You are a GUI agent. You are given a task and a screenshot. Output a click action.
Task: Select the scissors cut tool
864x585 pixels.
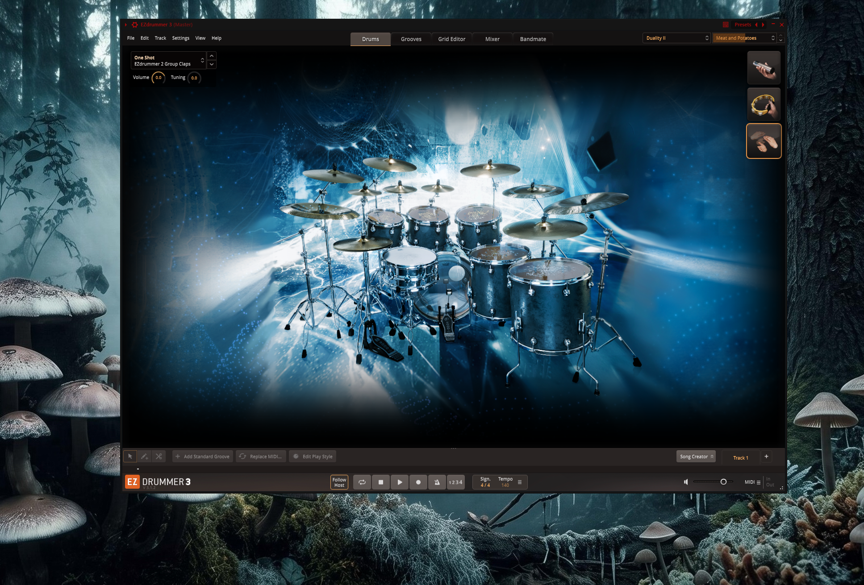[x=159, y=456]
